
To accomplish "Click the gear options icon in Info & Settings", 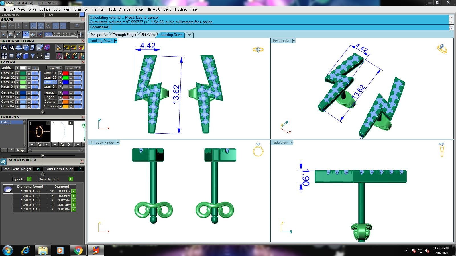I will [4, 48].
